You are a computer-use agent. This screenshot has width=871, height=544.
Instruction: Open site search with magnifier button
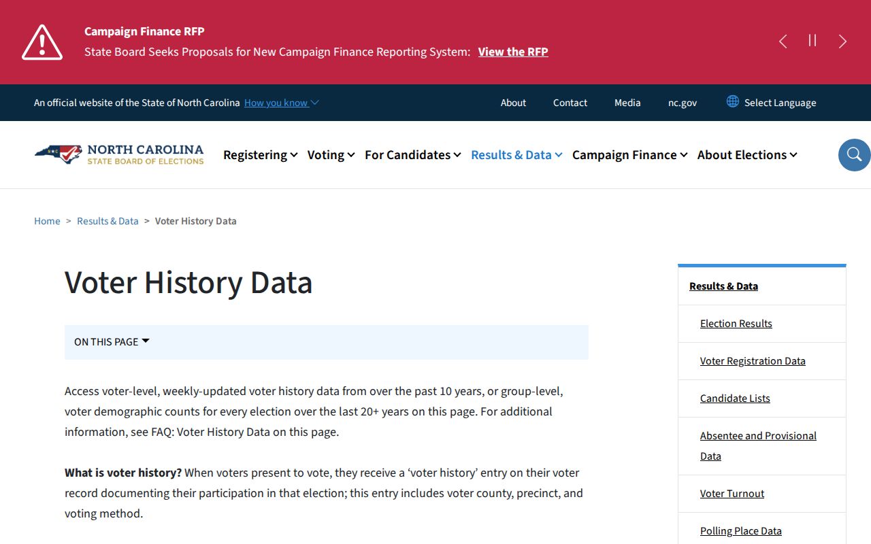pyautogui.click(x=854, y=155)
